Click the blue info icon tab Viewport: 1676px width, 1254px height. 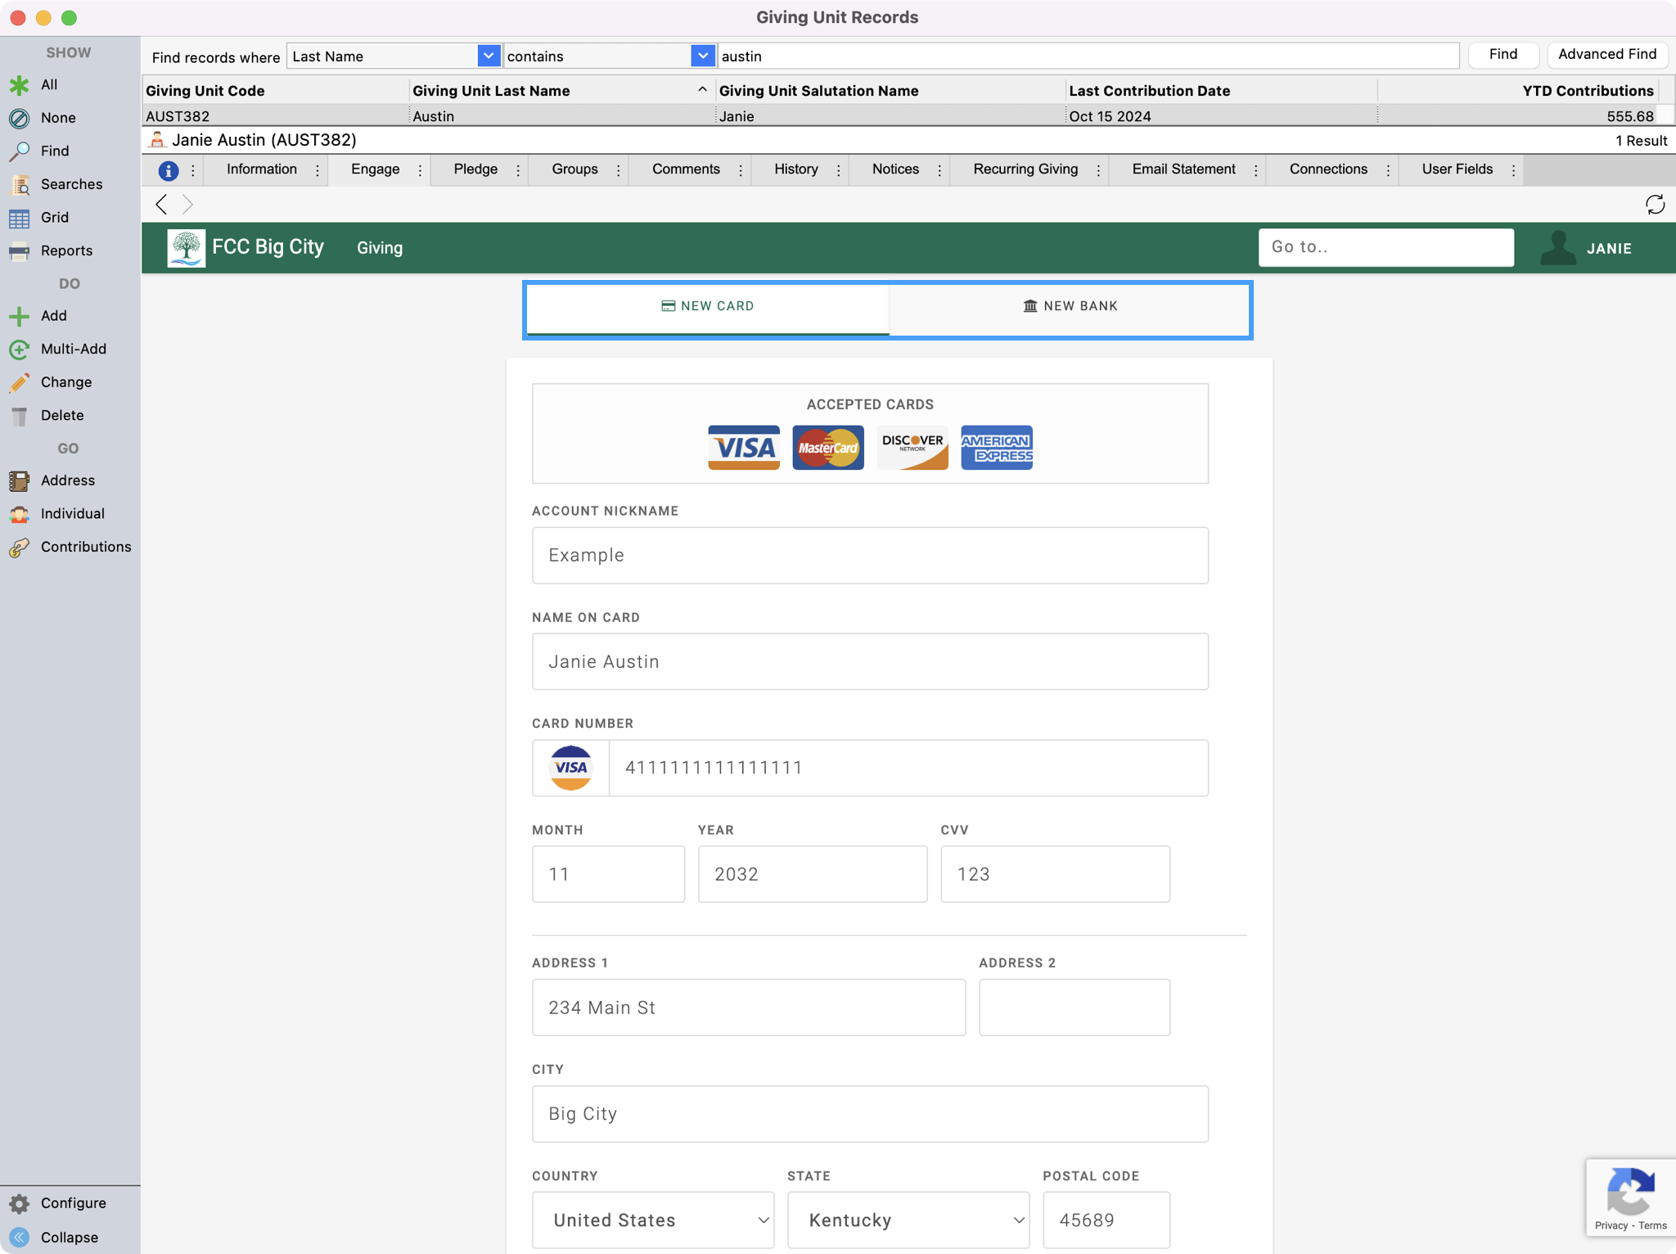click(x=169, y=170)
